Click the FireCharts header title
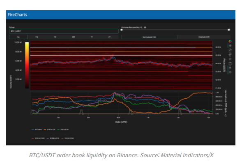 pos(17,15)
